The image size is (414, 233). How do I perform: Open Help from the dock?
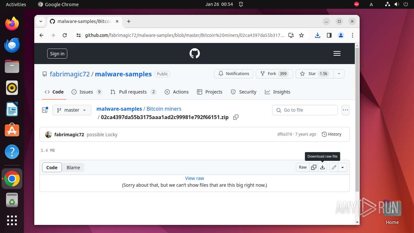(x=12, y=152)
